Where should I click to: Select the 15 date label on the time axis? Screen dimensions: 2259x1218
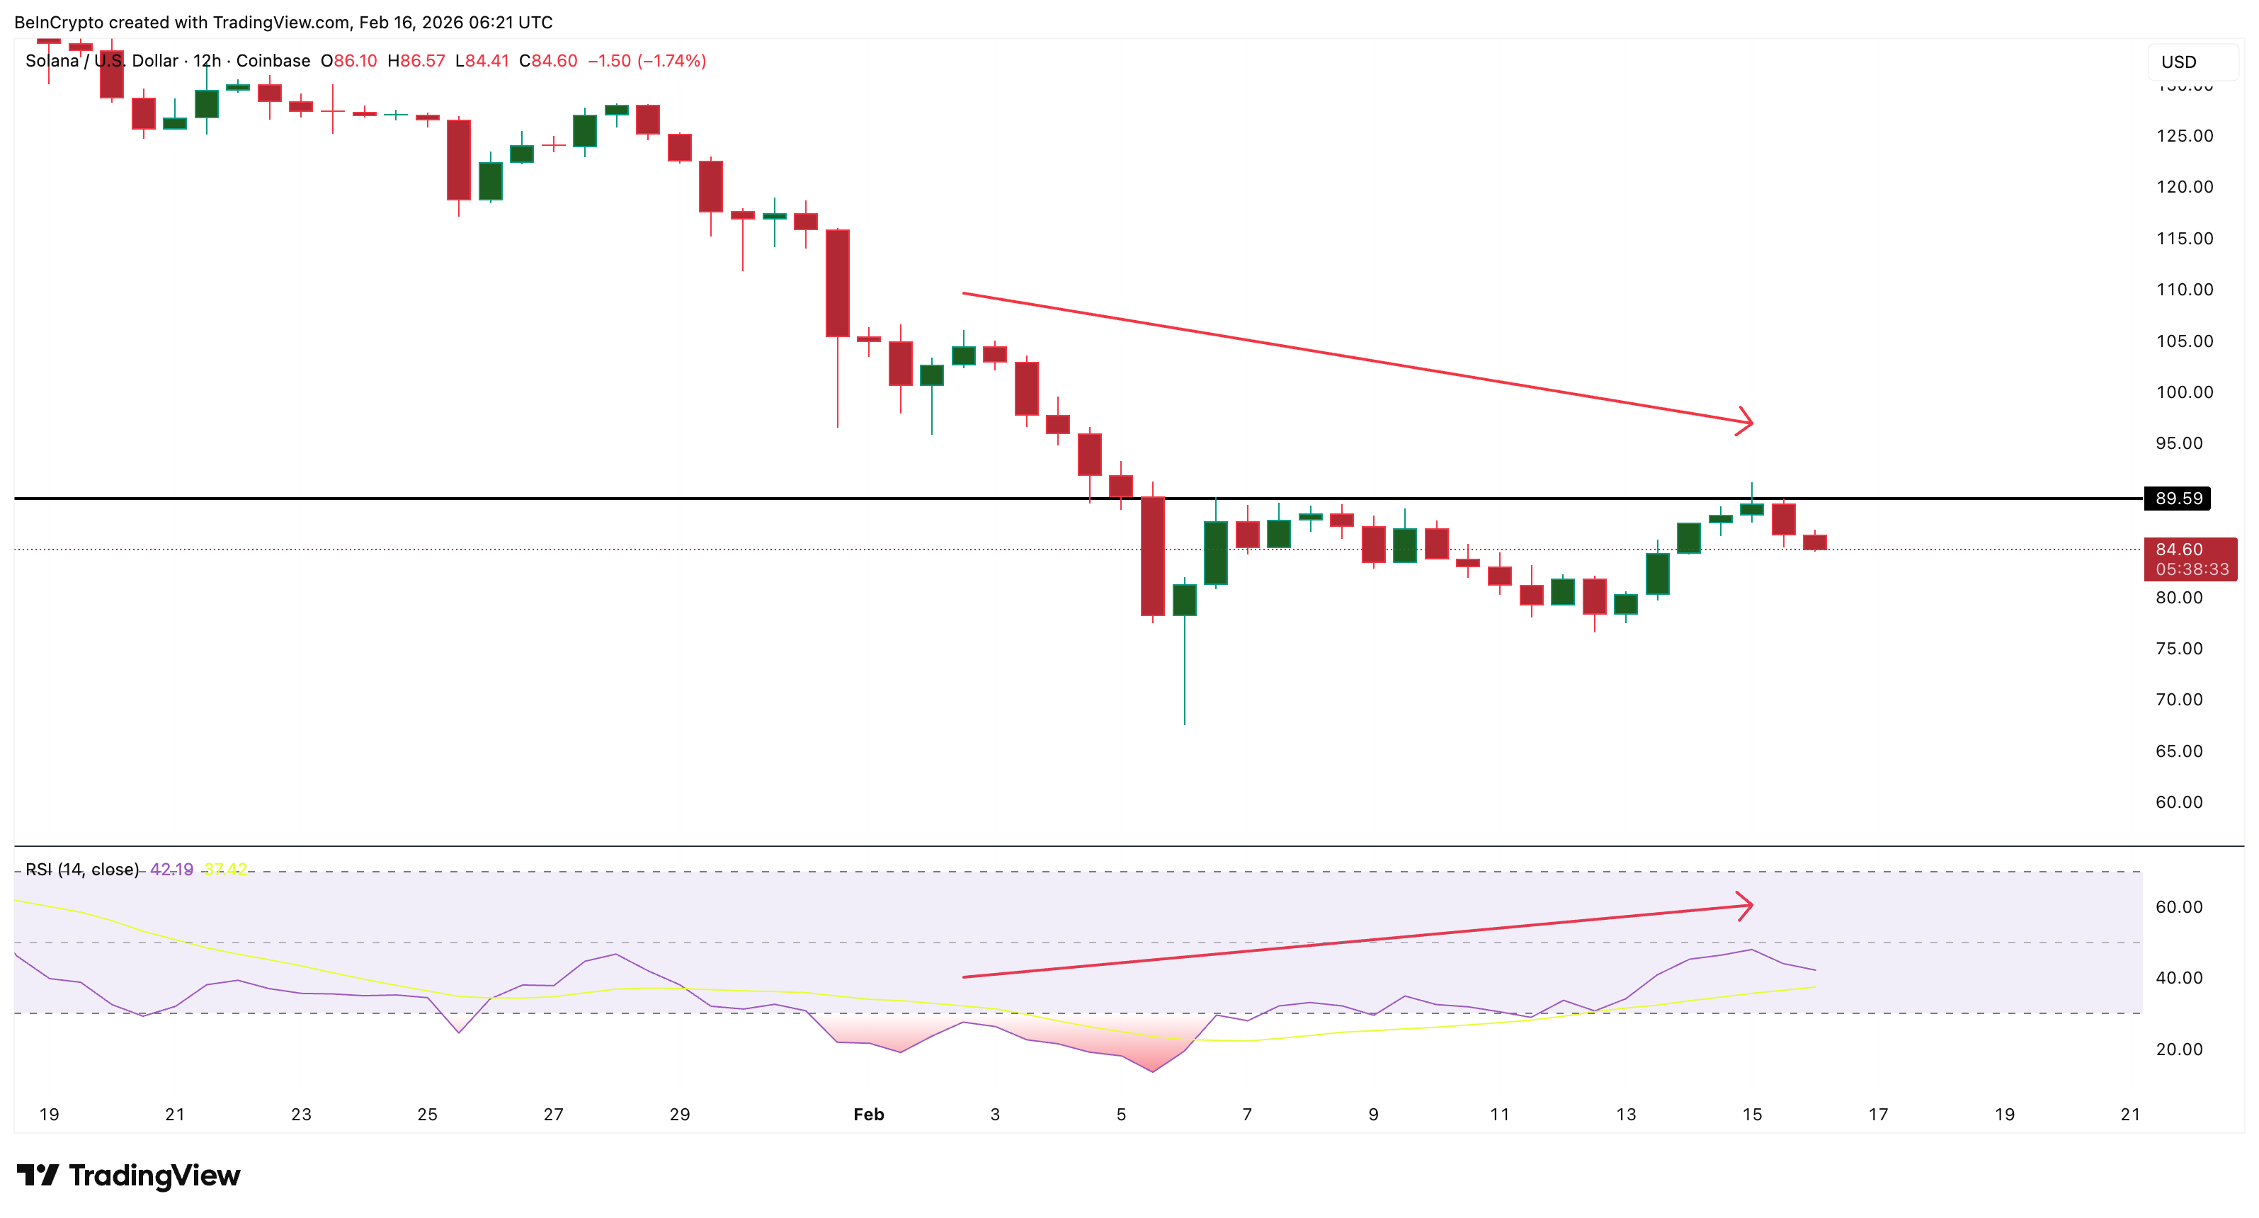point(1751,1115)
